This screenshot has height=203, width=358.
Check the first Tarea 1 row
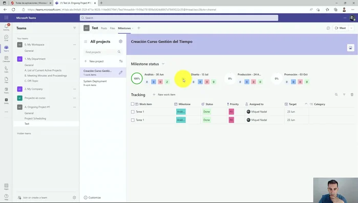pos(133,111)
